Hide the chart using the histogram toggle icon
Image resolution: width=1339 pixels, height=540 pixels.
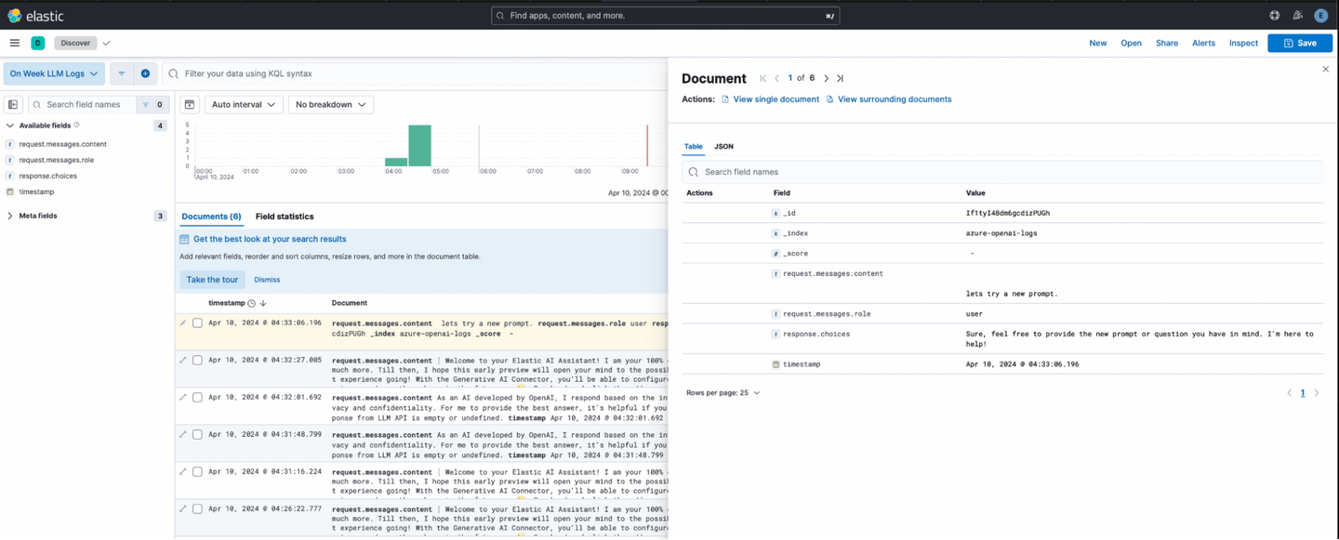[190, 105]
